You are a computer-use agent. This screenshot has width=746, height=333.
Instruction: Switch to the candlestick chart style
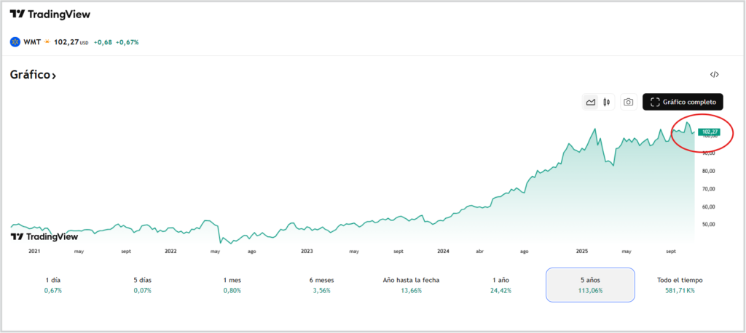click(606, 103)
